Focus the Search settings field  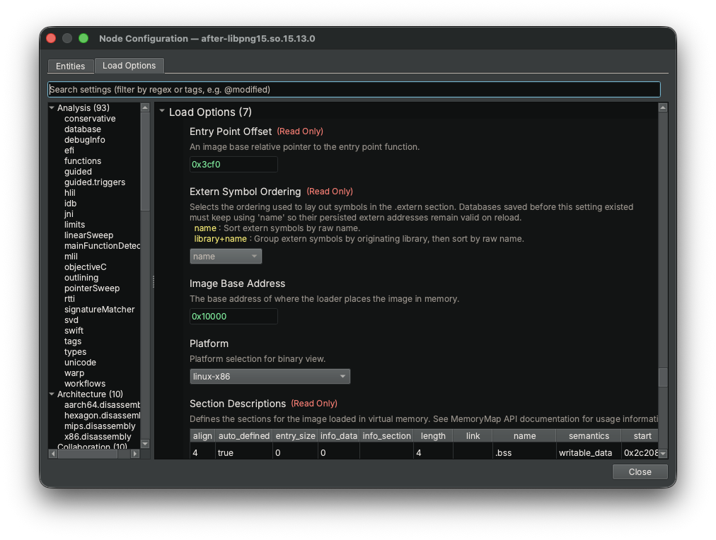(354, 89)
